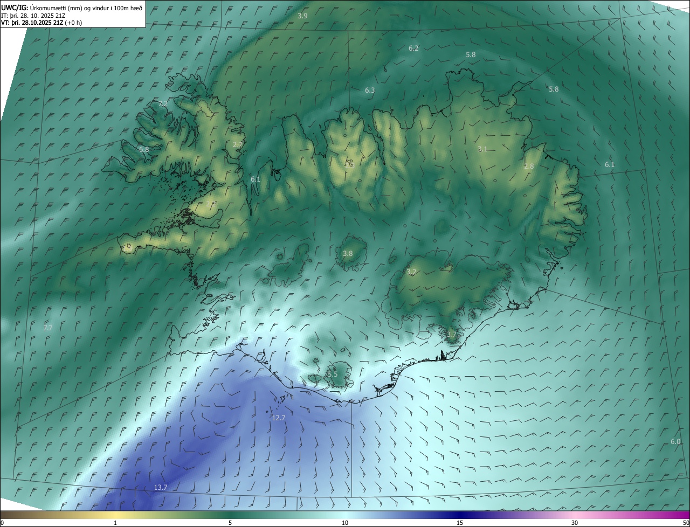Click the 3.9 value label
The height and width of the screenshot is (527, 690).
click(302, 16)
